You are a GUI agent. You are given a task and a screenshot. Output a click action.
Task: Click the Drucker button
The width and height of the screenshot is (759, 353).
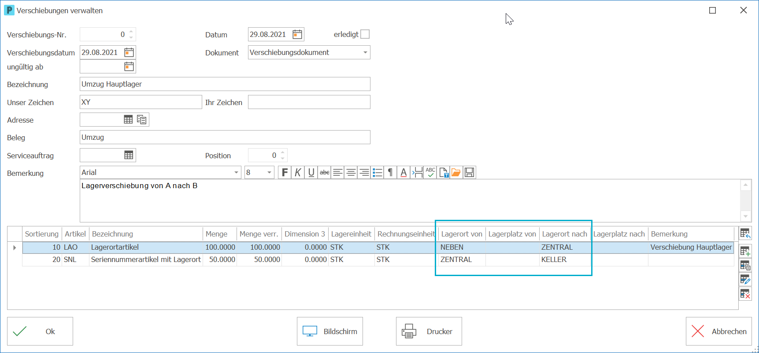tap(429, 331)
